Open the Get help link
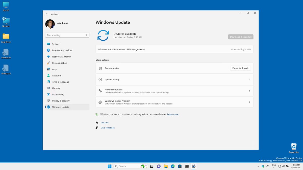The image size is (303, 170). pos(105,122)
